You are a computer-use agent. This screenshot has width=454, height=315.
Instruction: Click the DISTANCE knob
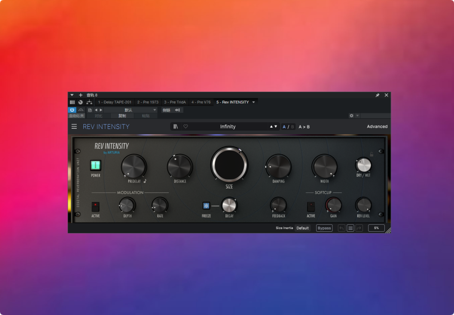click(180, 167)
